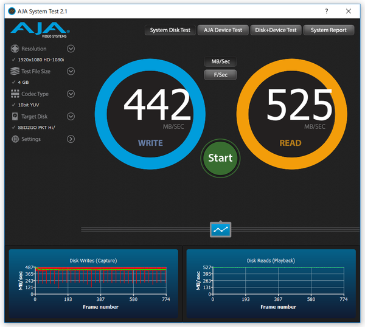Switch to AJA Device Test tab
The width and height of the screenshot is (365, 327).
pos(223,30)
